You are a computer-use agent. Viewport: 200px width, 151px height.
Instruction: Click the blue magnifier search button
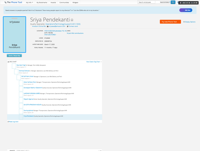pos(173,2)
